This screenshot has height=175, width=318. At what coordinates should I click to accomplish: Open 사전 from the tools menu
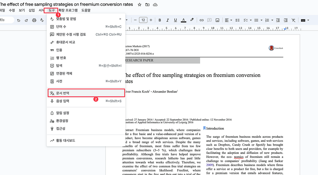coord(85,81)
